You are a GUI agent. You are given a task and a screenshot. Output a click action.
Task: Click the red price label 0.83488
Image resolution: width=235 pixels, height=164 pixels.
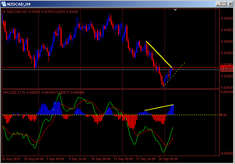tap(227, 67)
